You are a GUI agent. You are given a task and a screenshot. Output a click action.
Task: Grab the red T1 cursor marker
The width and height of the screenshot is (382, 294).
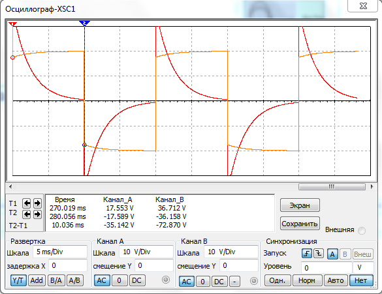[x=12, y=23]
